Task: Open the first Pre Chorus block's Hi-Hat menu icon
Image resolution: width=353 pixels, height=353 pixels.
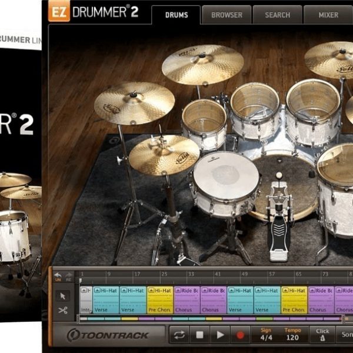Action: pos(151,291)
